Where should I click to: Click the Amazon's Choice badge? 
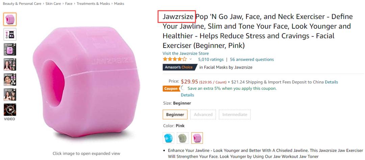pyautogui.click(x=178, y=67)
